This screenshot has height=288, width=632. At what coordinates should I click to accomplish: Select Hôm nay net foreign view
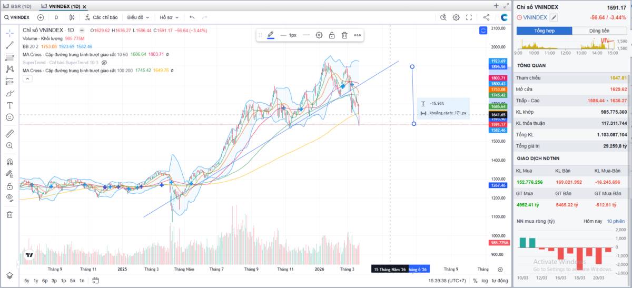tap(592, 221)
